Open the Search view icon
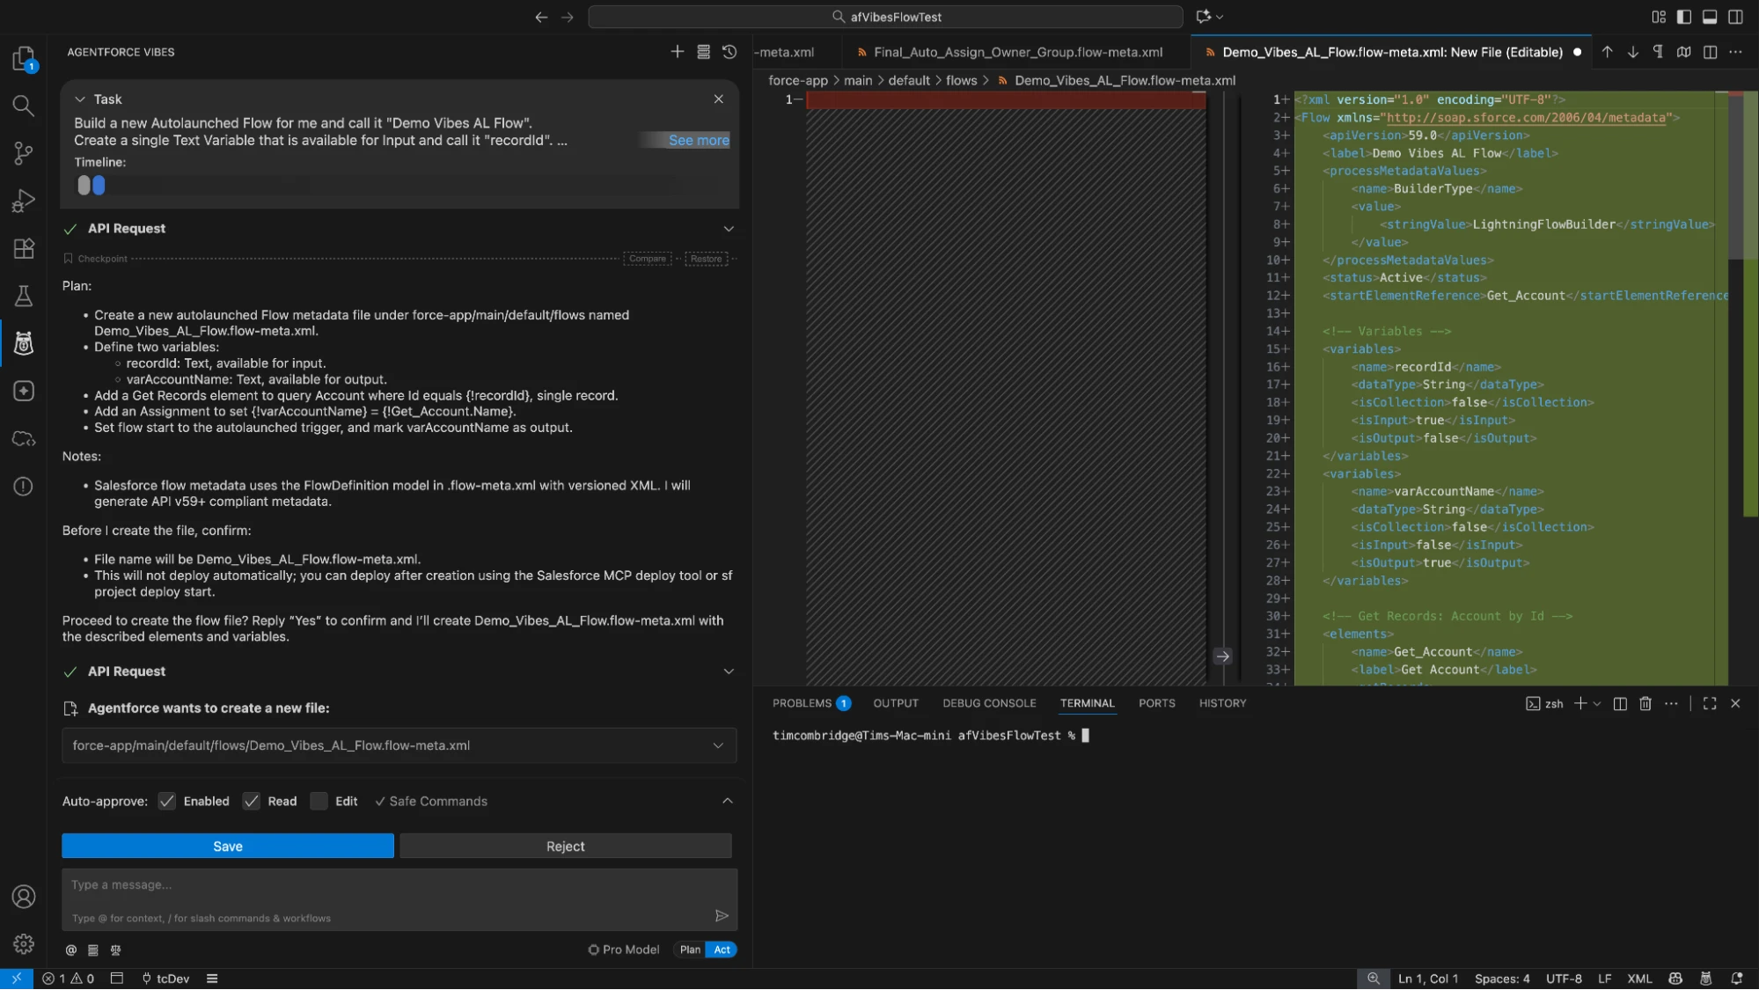 [x=24, y=106]
